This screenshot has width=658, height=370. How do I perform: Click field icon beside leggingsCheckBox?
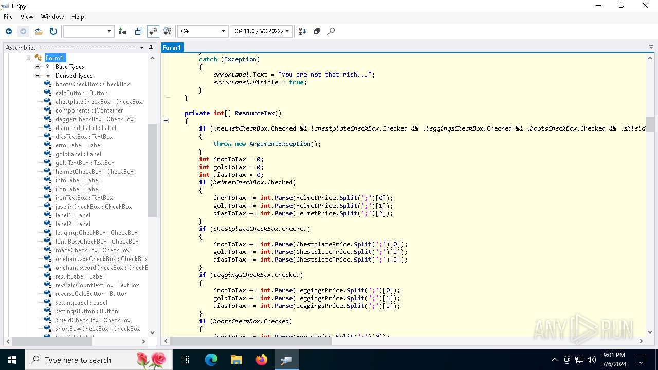(48, 233)
